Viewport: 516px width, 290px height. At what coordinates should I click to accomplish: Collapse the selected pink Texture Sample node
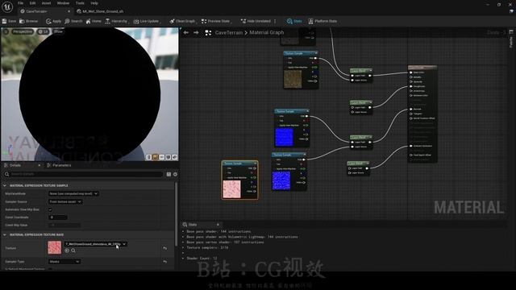[x=255, y=164]
